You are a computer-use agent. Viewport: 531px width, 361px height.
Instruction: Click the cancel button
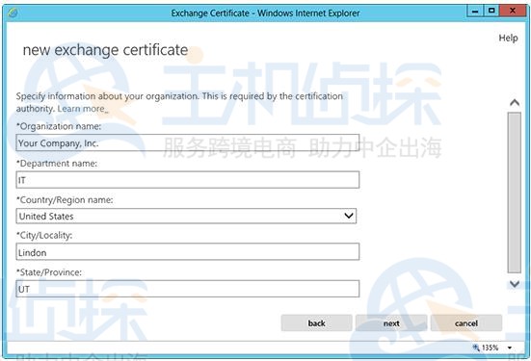pos(466,323)
